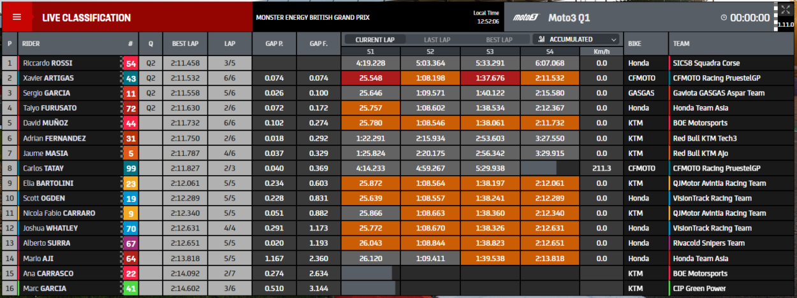The height and width of the screenshot is (298, 797).
Task: Click speed value 211.3
Action: [x=601, y=168]
